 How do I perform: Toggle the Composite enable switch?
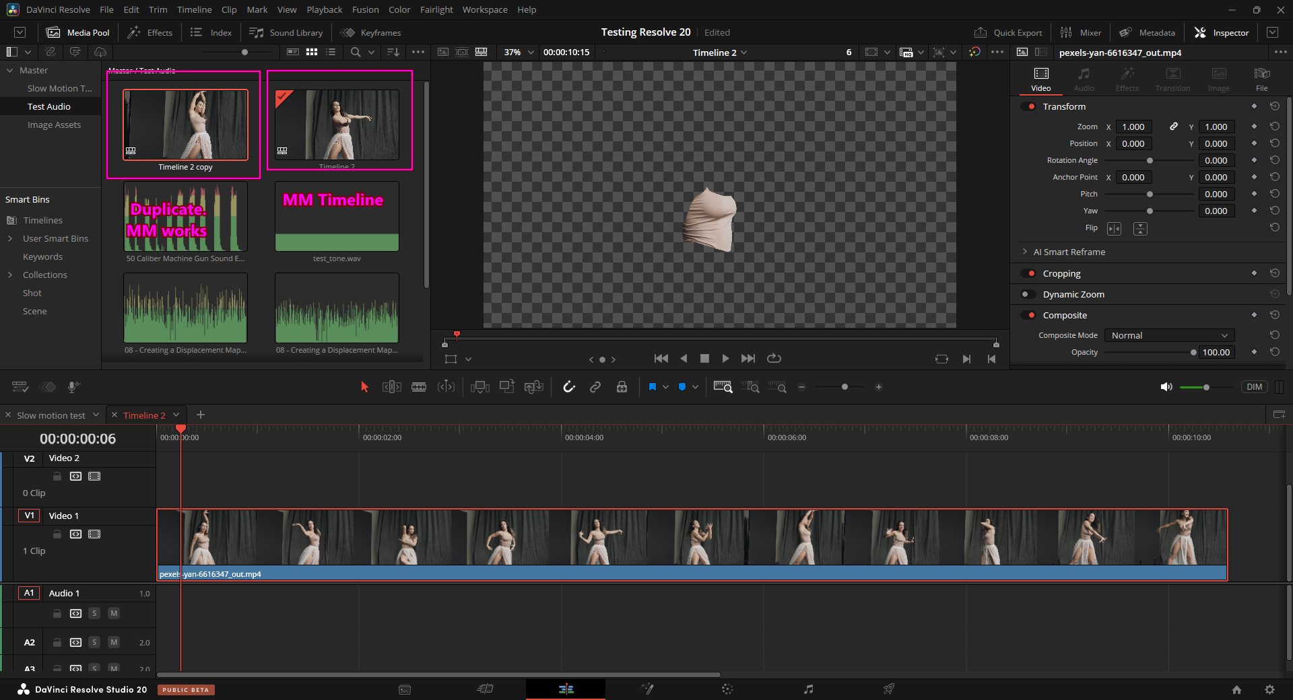point(1028,315)
